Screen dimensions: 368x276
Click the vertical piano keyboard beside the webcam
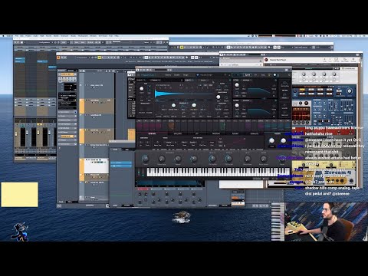tap(278, 222)
